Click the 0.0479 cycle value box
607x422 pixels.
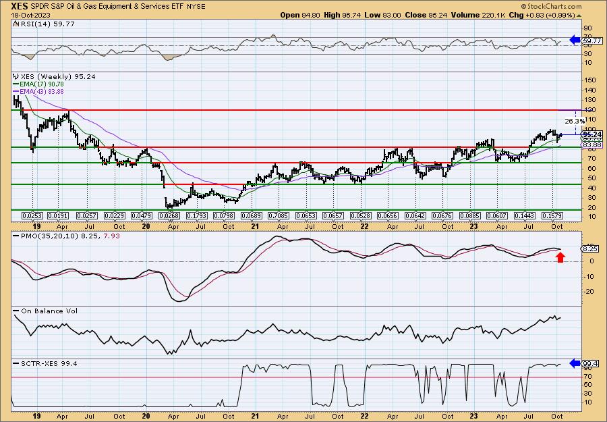pyautogui.click(x=142, y=215)
